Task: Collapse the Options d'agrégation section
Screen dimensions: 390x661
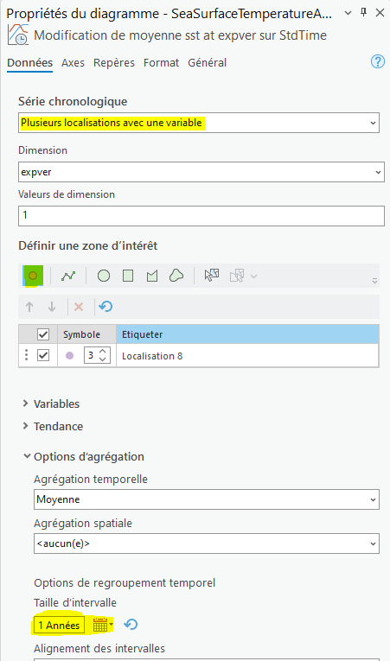Action: [x=27, y=456]
